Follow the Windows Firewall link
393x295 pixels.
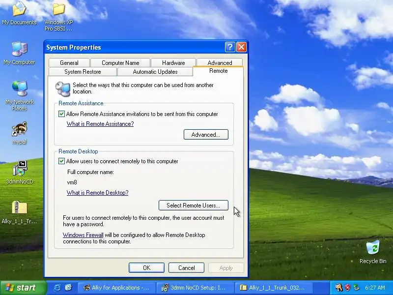(83, 235)
